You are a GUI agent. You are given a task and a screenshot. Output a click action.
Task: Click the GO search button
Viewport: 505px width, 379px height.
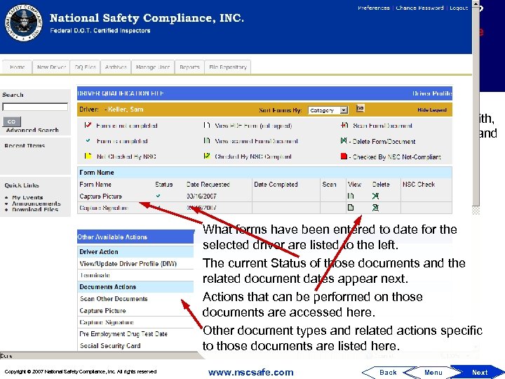click(x=12, y=121)
